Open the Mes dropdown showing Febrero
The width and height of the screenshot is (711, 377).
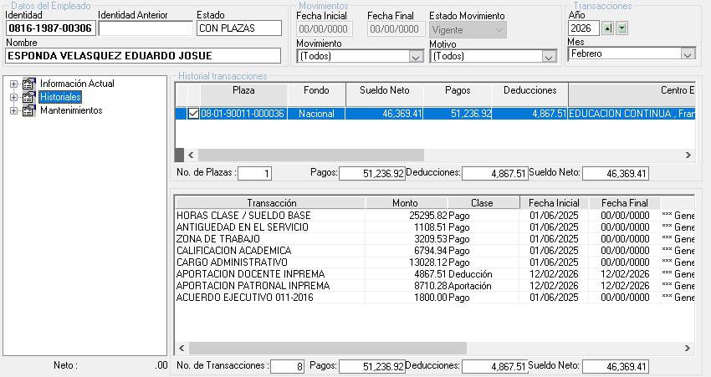point(688,53)
